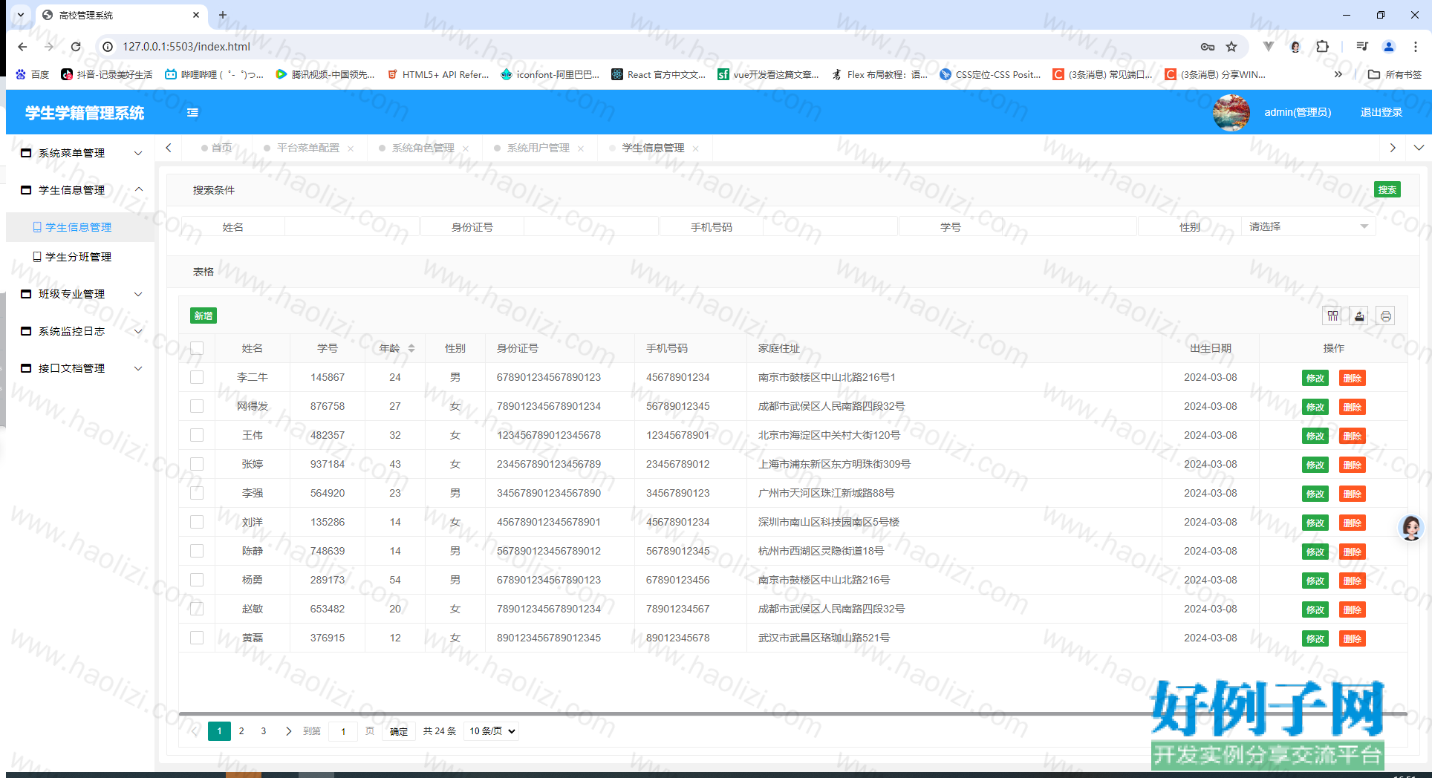Focus the 姓名 search input
Viewport: 1432px width, 778px height.
pos(352,226)
